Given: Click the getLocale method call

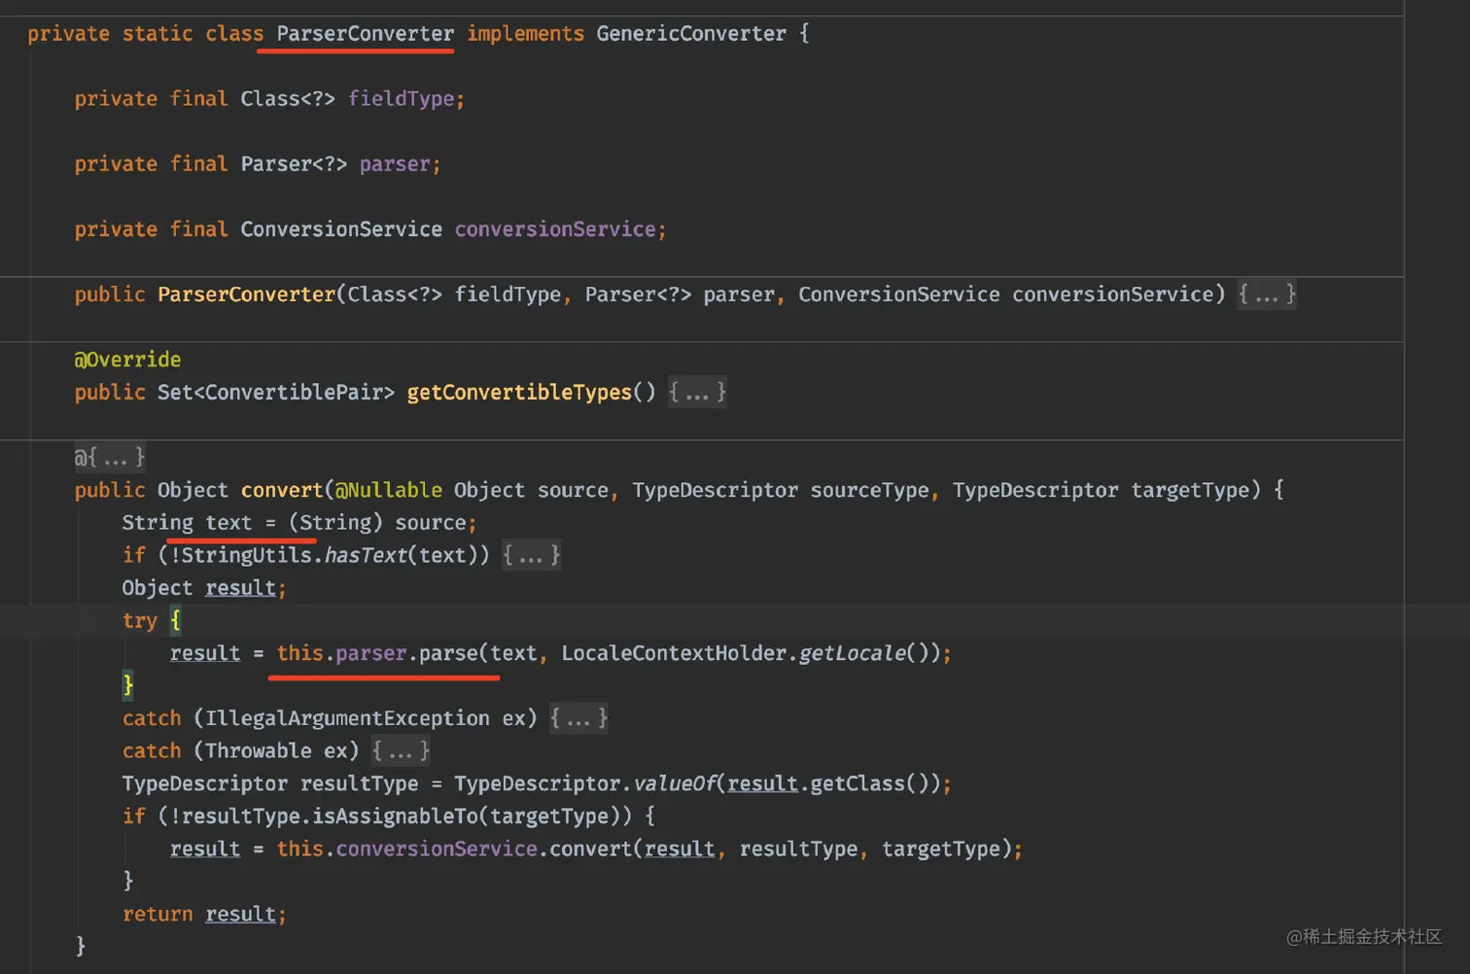Looking at the screenshot, I should 852,653.
